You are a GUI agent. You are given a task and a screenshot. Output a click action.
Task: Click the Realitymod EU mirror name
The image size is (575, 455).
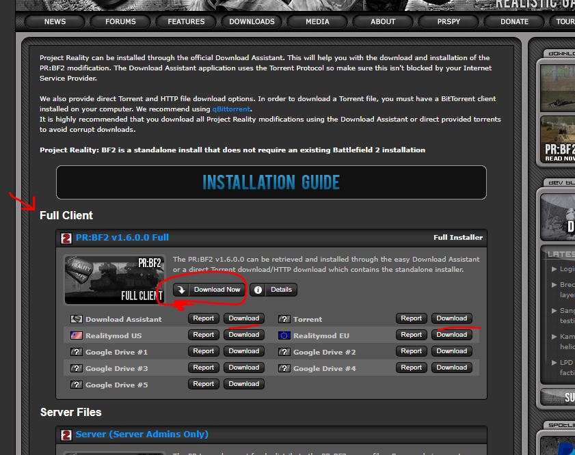(x=321, y=336)
